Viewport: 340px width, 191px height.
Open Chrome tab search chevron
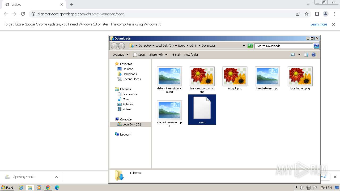pyautogui.click(x=308, y=5)
